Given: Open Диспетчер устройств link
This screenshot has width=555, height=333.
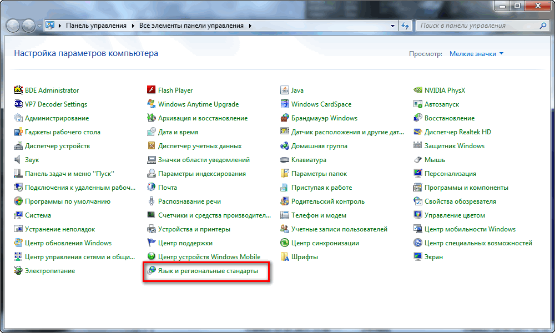Looking at the screenshot, I should click(57, 146).
